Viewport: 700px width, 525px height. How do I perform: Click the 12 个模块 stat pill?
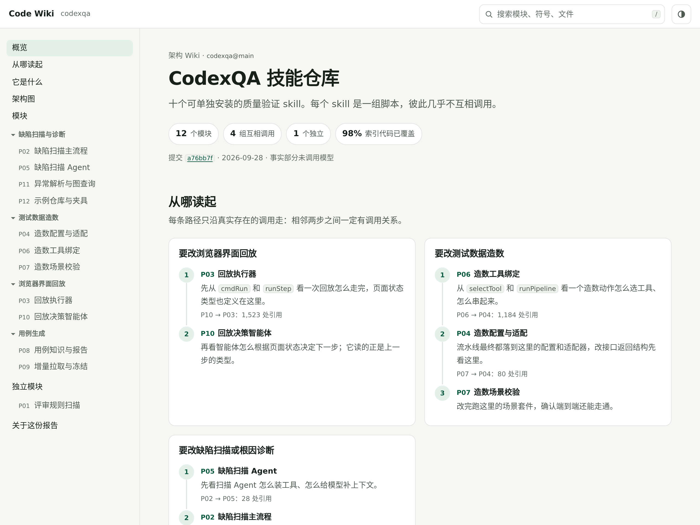pyautogui.click(x=194, y=134)
